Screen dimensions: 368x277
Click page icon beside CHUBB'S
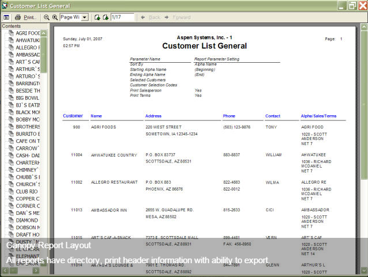(x=11, y=177)
